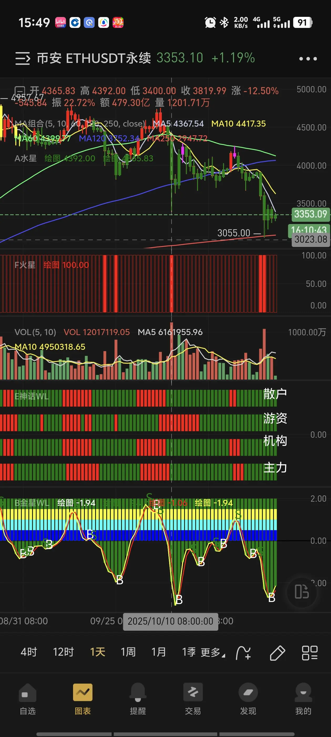The image size is (331, 737).
Task: Open the watchlist side menu icon
Action: pyautogui.click(x=23, y=58)
